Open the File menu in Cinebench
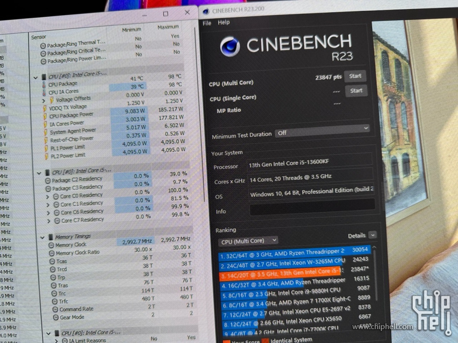458x343 pixels. coord(207,23)
